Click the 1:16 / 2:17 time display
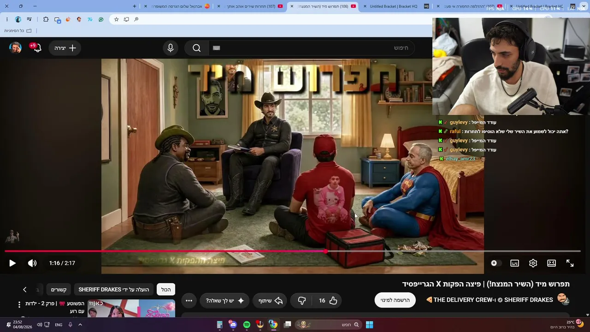Viewport: 590px width, 332px height. (62, 263)
